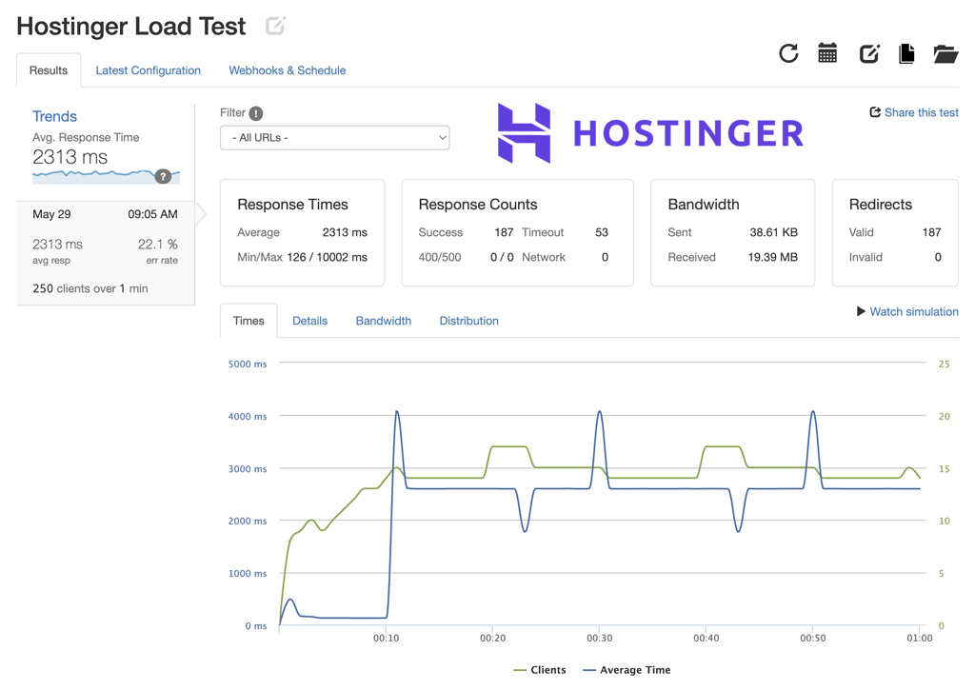Click the share icon beside Share this test

(x=875, y=112)
